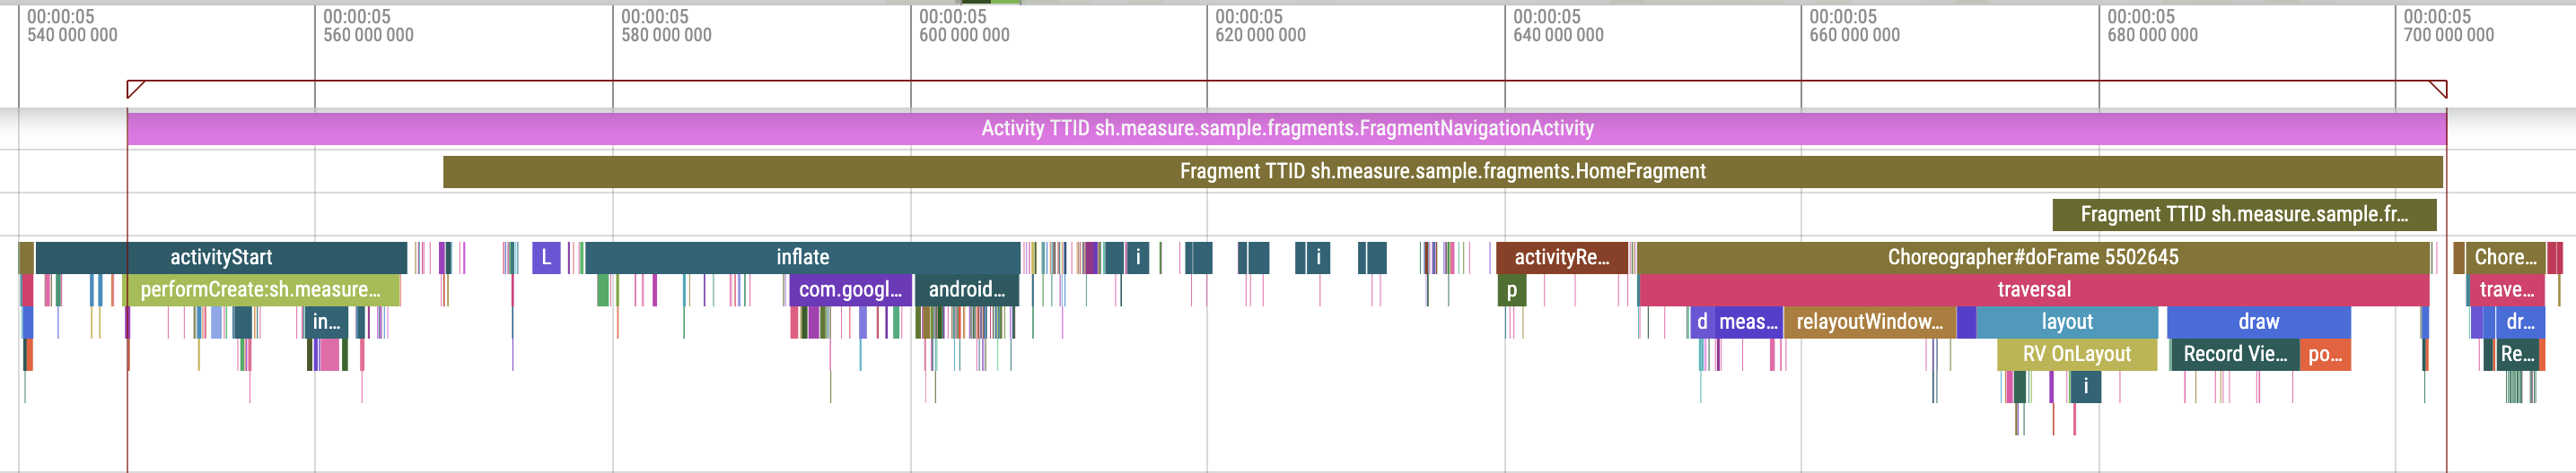This screenshot has width=2576, height=473.
Task: Select the Choreographer#doFrame 5502645 slice
Action: (x=2032, y=257)
